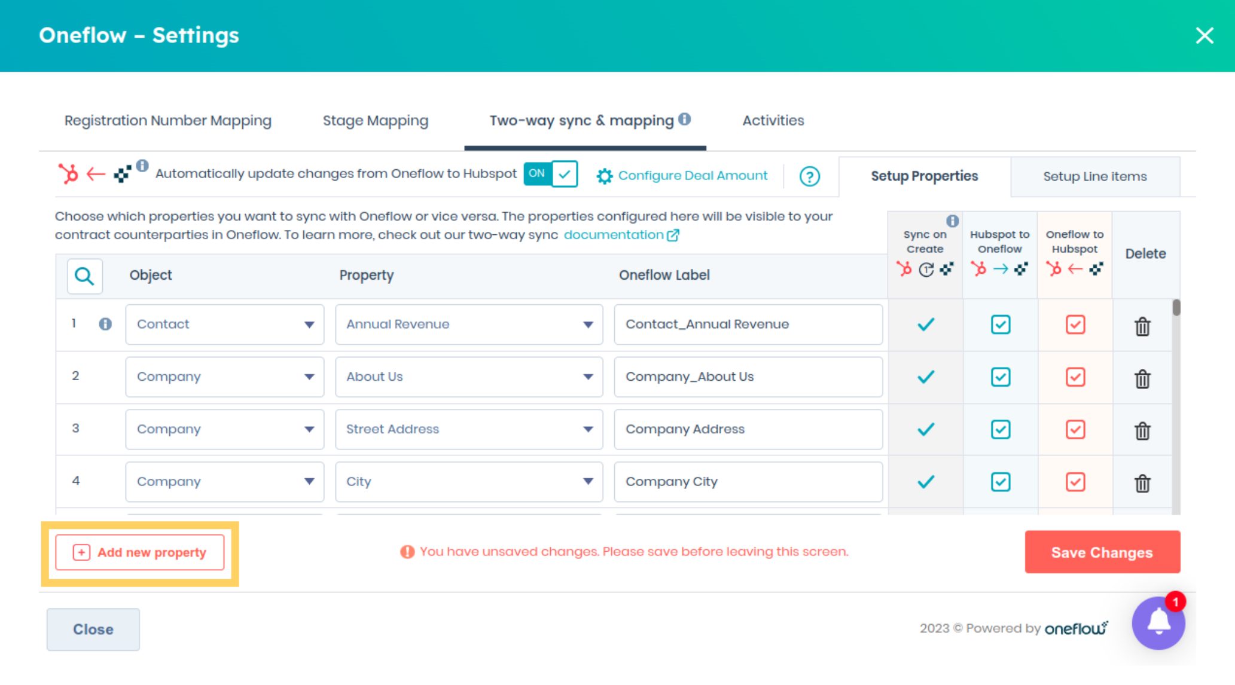Open the notification bell with one alert
1235x685 pixels.
click(1158, 623)
